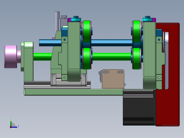Select the tan sensor box on base plate
The image size is (184, 138).
tap(113, 79)
